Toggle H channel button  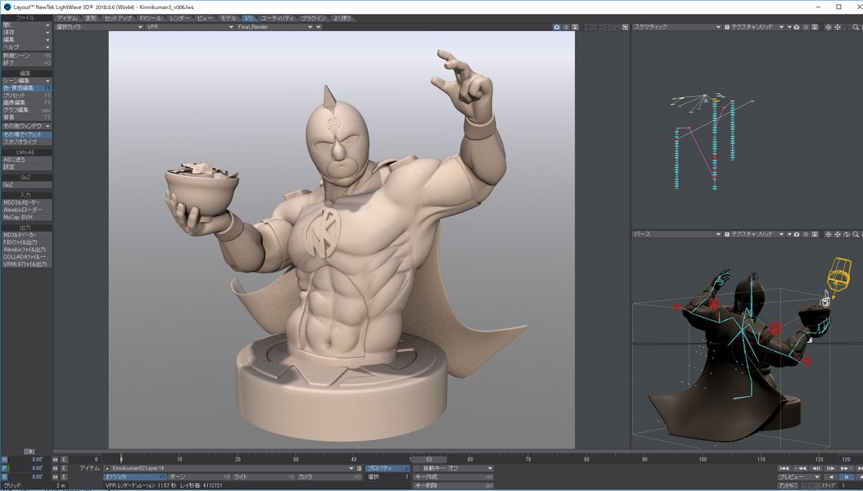pos(4,460)
